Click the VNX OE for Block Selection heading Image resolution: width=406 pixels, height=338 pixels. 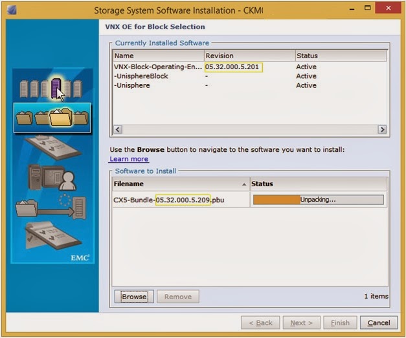[x=155, y=26]
